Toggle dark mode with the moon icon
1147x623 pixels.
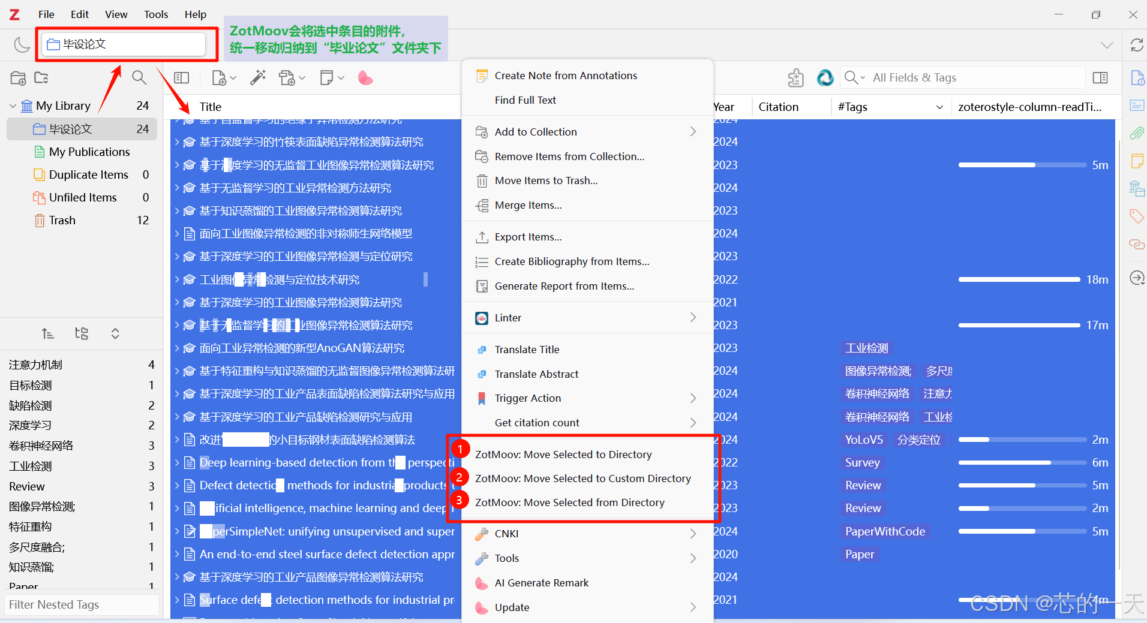coord(22,44)
